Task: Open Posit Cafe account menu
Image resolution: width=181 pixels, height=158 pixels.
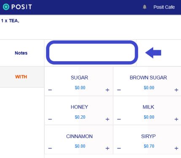Action: click(164, 7)
